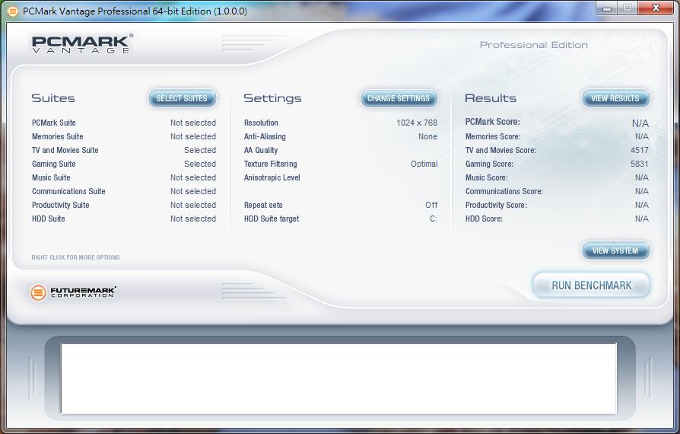
Task: Click the Change Settings button
Action: 399,98
